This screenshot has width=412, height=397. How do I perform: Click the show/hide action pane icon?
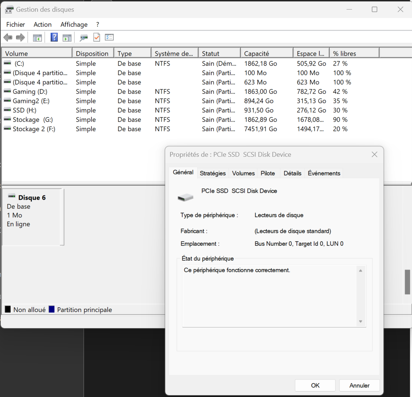[67, 37]
